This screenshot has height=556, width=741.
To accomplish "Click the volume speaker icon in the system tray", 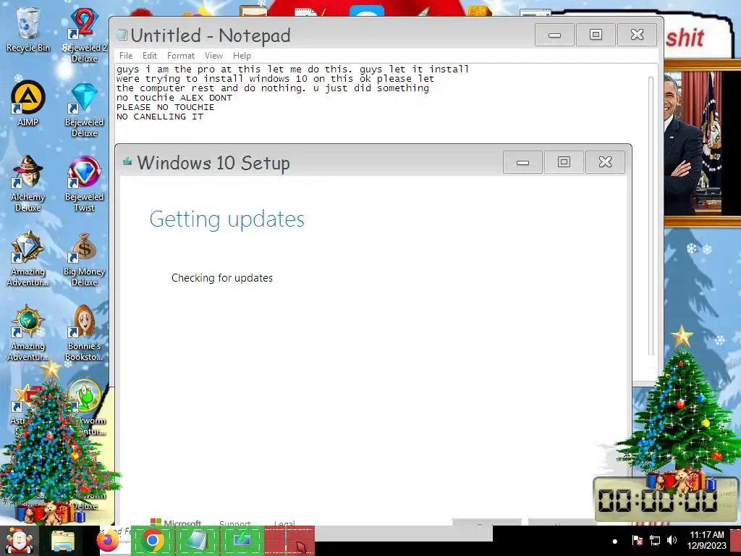I will 672,540.
